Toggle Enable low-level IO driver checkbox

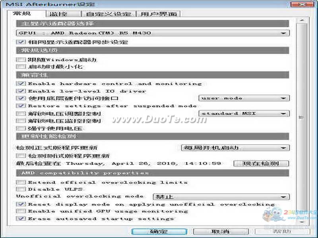click(x=21, y=91)
